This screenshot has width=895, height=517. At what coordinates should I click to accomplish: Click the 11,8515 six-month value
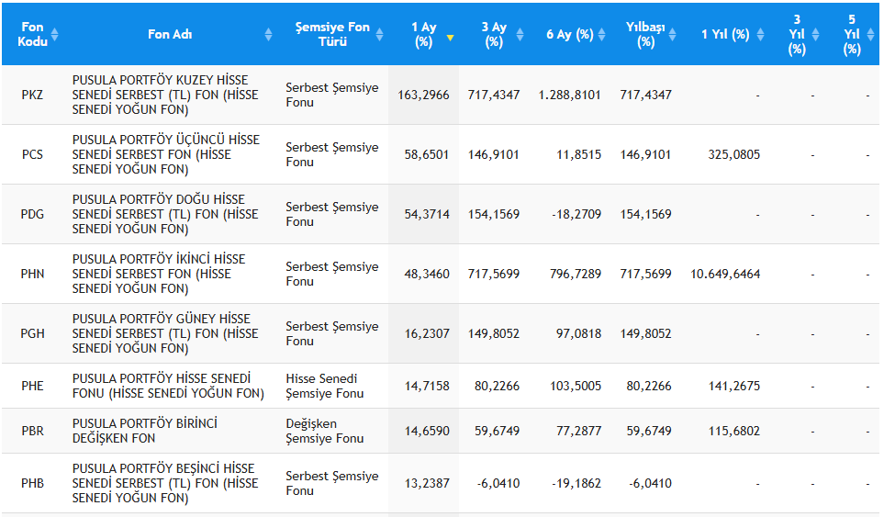[579, 154]
